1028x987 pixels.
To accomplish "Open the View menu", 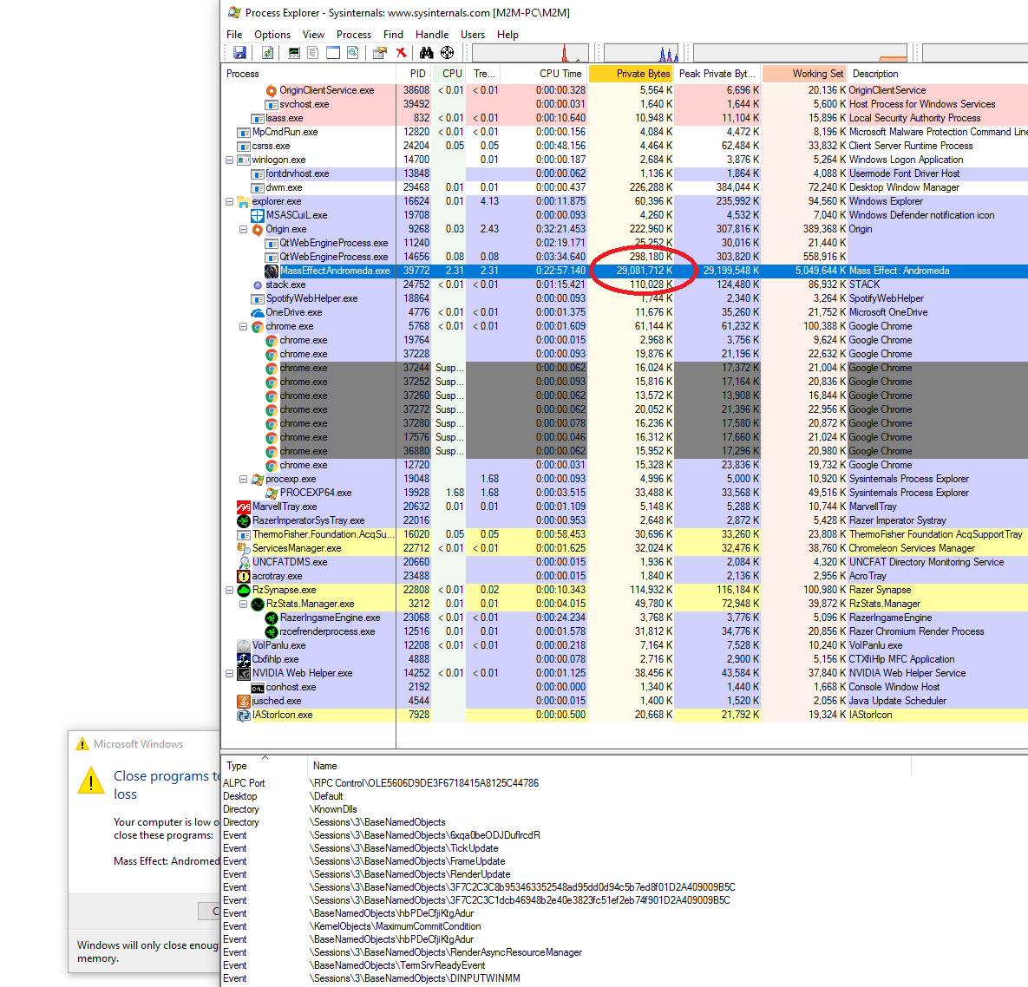I will coord(313,35).
